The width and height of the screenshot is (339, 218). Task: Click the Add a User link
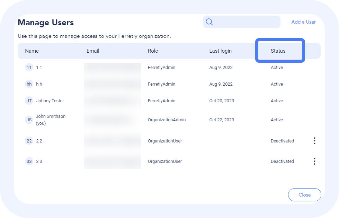click(x=303, y=22)
